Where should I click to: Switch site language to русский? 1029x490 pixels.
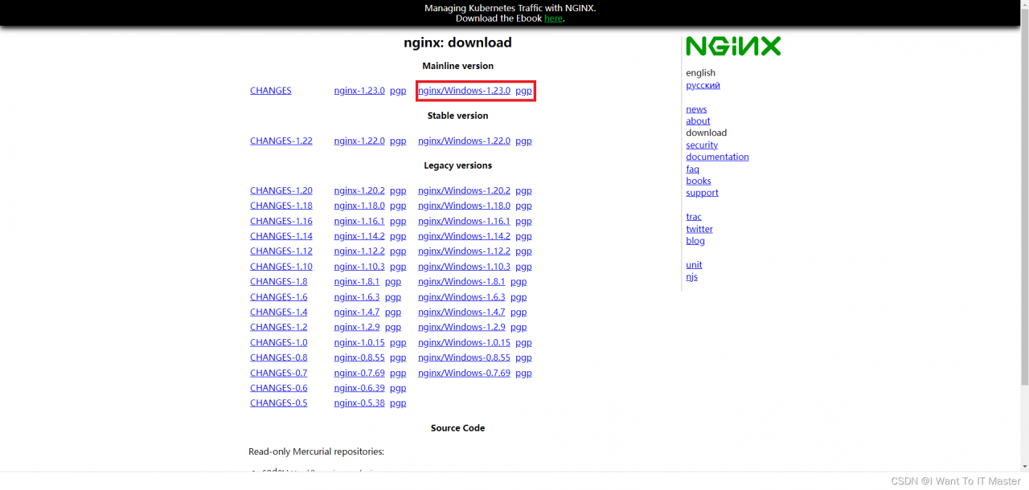coord(703,85)
